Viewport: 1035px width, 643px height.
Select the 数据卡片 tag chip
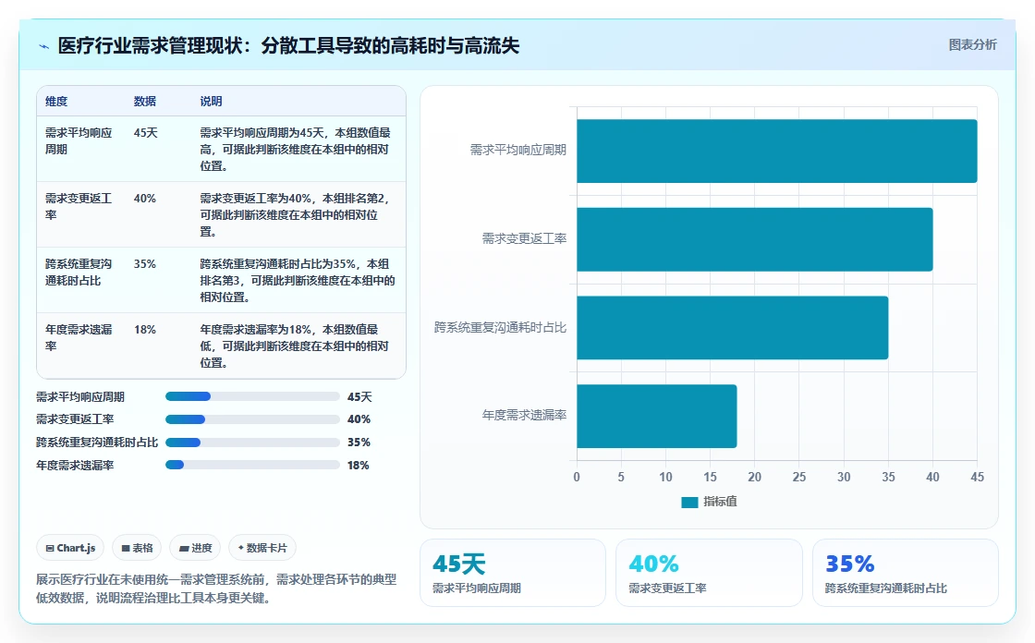coord(262,548)
